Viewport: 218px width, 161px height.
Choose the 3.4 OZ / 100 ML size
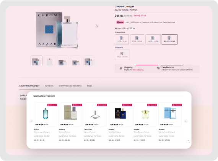[153, 40]
